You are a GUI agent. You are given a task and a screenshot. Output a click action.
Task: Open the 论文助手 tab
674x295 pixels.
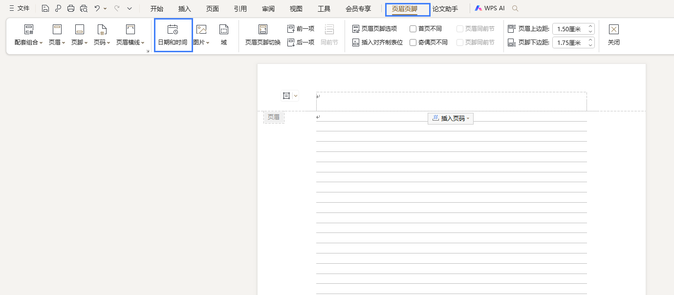[x=445, y=9]
